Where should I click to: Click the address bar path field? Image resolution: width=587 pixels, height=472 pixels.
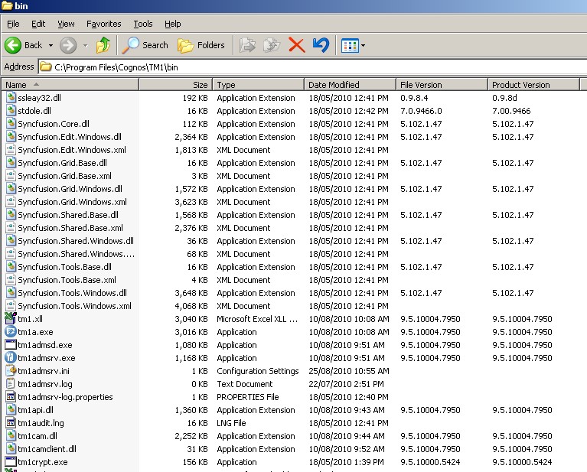313,67
